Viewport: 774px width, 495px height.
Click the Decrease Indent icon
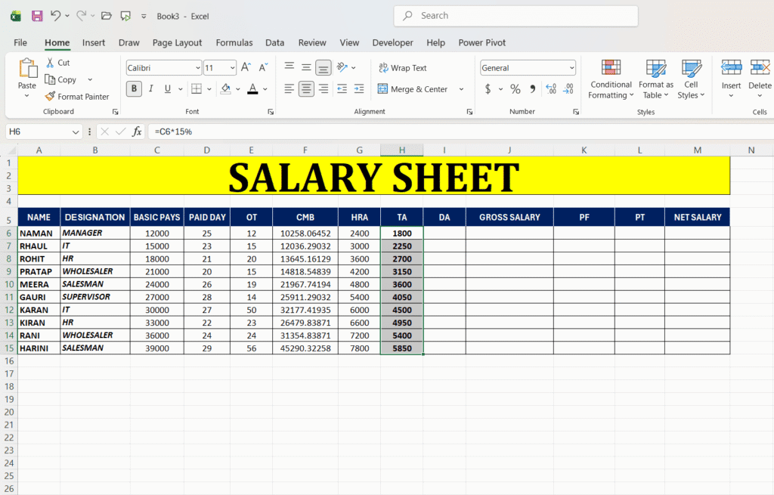tap(342, 89)
